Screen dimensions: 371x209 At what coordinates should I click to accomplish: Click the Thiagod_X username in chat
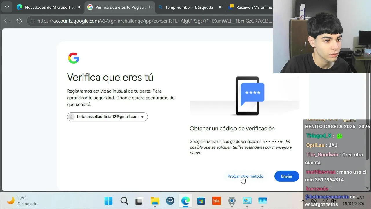pos(319,136)
